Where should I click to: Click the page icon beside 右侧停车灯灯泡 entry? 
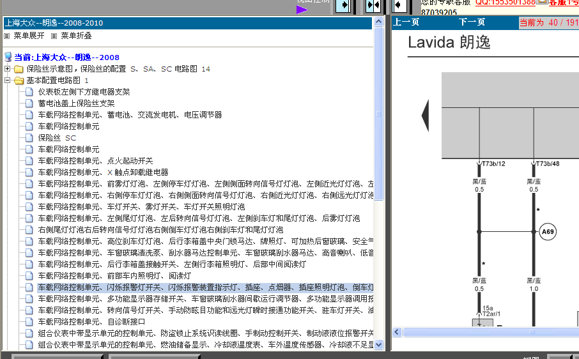(29, 195)
